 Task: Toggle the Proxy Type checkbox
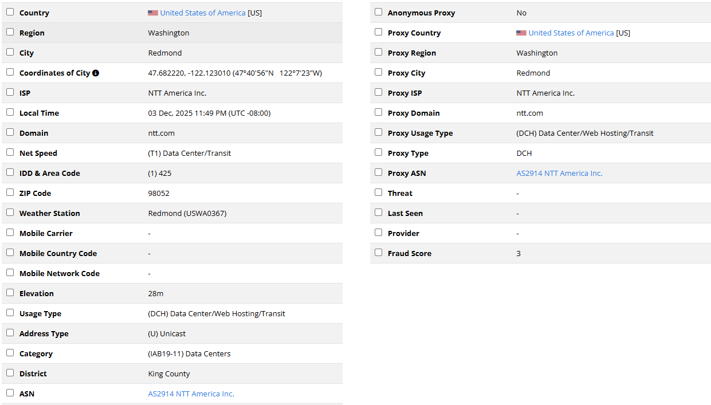[x=379, y=152]
